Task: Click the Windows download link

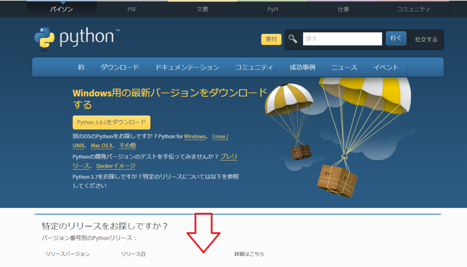Action: click(195, 136)
